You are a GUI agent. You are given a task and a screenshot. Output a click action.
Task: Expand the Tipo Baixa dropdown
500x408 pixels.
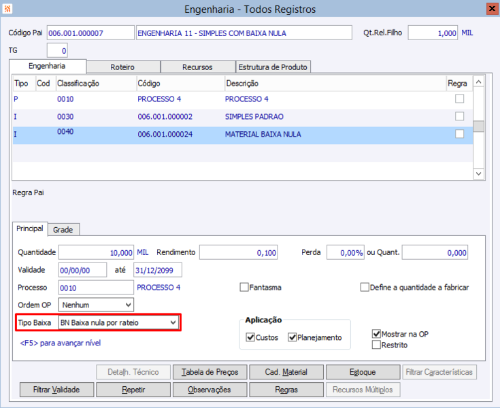pos(173,322)
